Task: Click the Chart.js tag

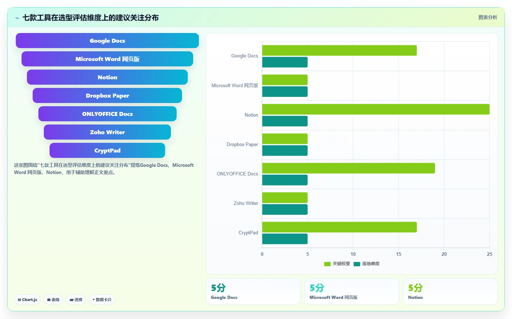Action: pos(27,300)
